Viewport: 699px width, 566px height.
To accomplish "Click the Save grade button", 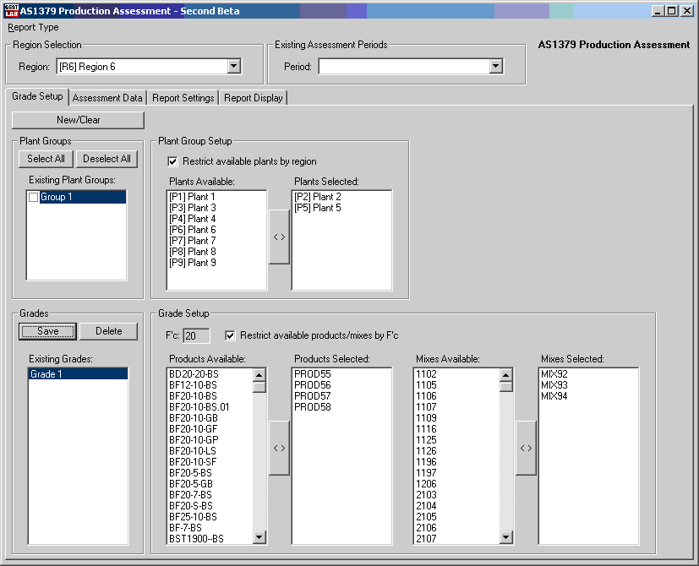I will tap(48, 331).
